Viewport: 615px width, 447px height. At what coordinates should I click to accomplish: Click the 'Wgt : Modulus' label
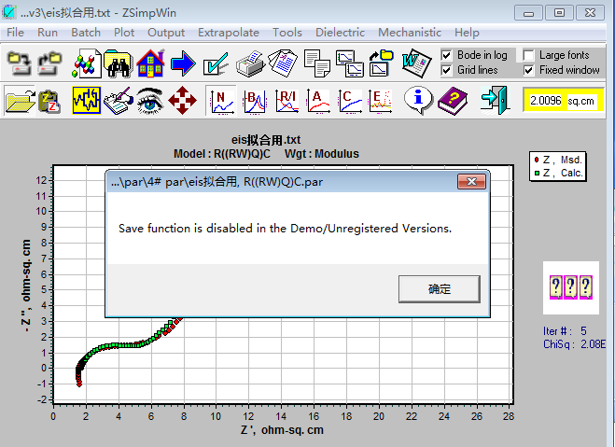(322, 154)
